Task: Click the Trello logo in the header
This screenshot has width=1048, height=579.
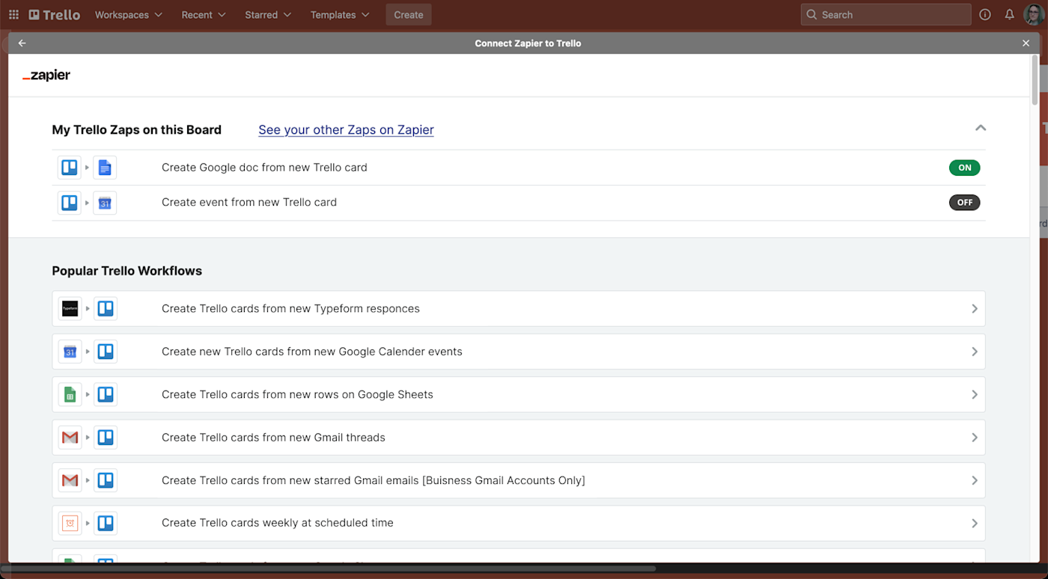Action: click(55, 14)
